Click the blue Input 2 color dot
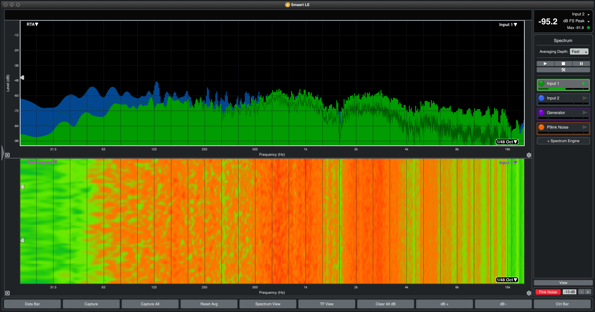 (541, 98)
